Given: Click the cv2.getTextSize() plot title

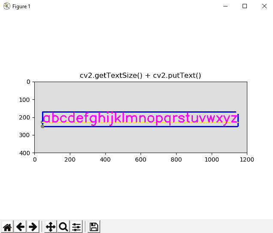Looking at the screenshot, I should [x=141, y=75].
